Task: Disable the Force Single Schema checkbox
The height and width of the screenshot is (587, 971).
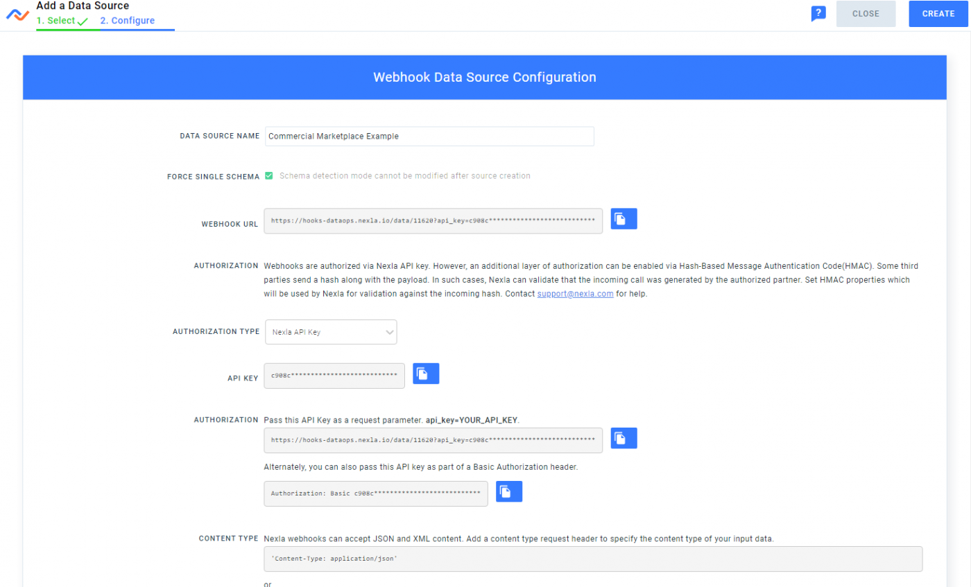Action: 269,175
